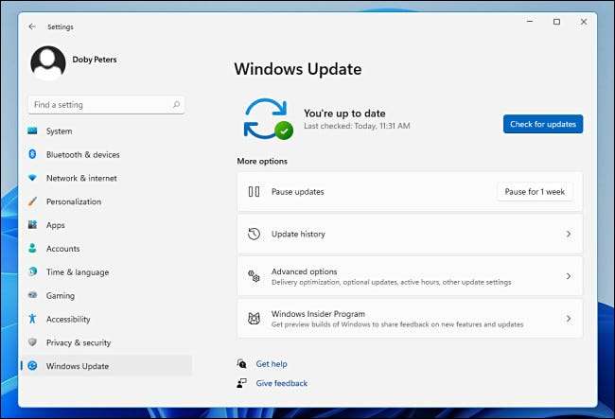
Task: Open Gaming via its controller icon
Action: [x=32, y=296]
